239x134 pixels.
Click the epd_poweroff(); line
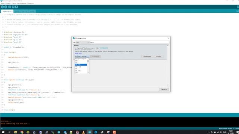[16, 100]
